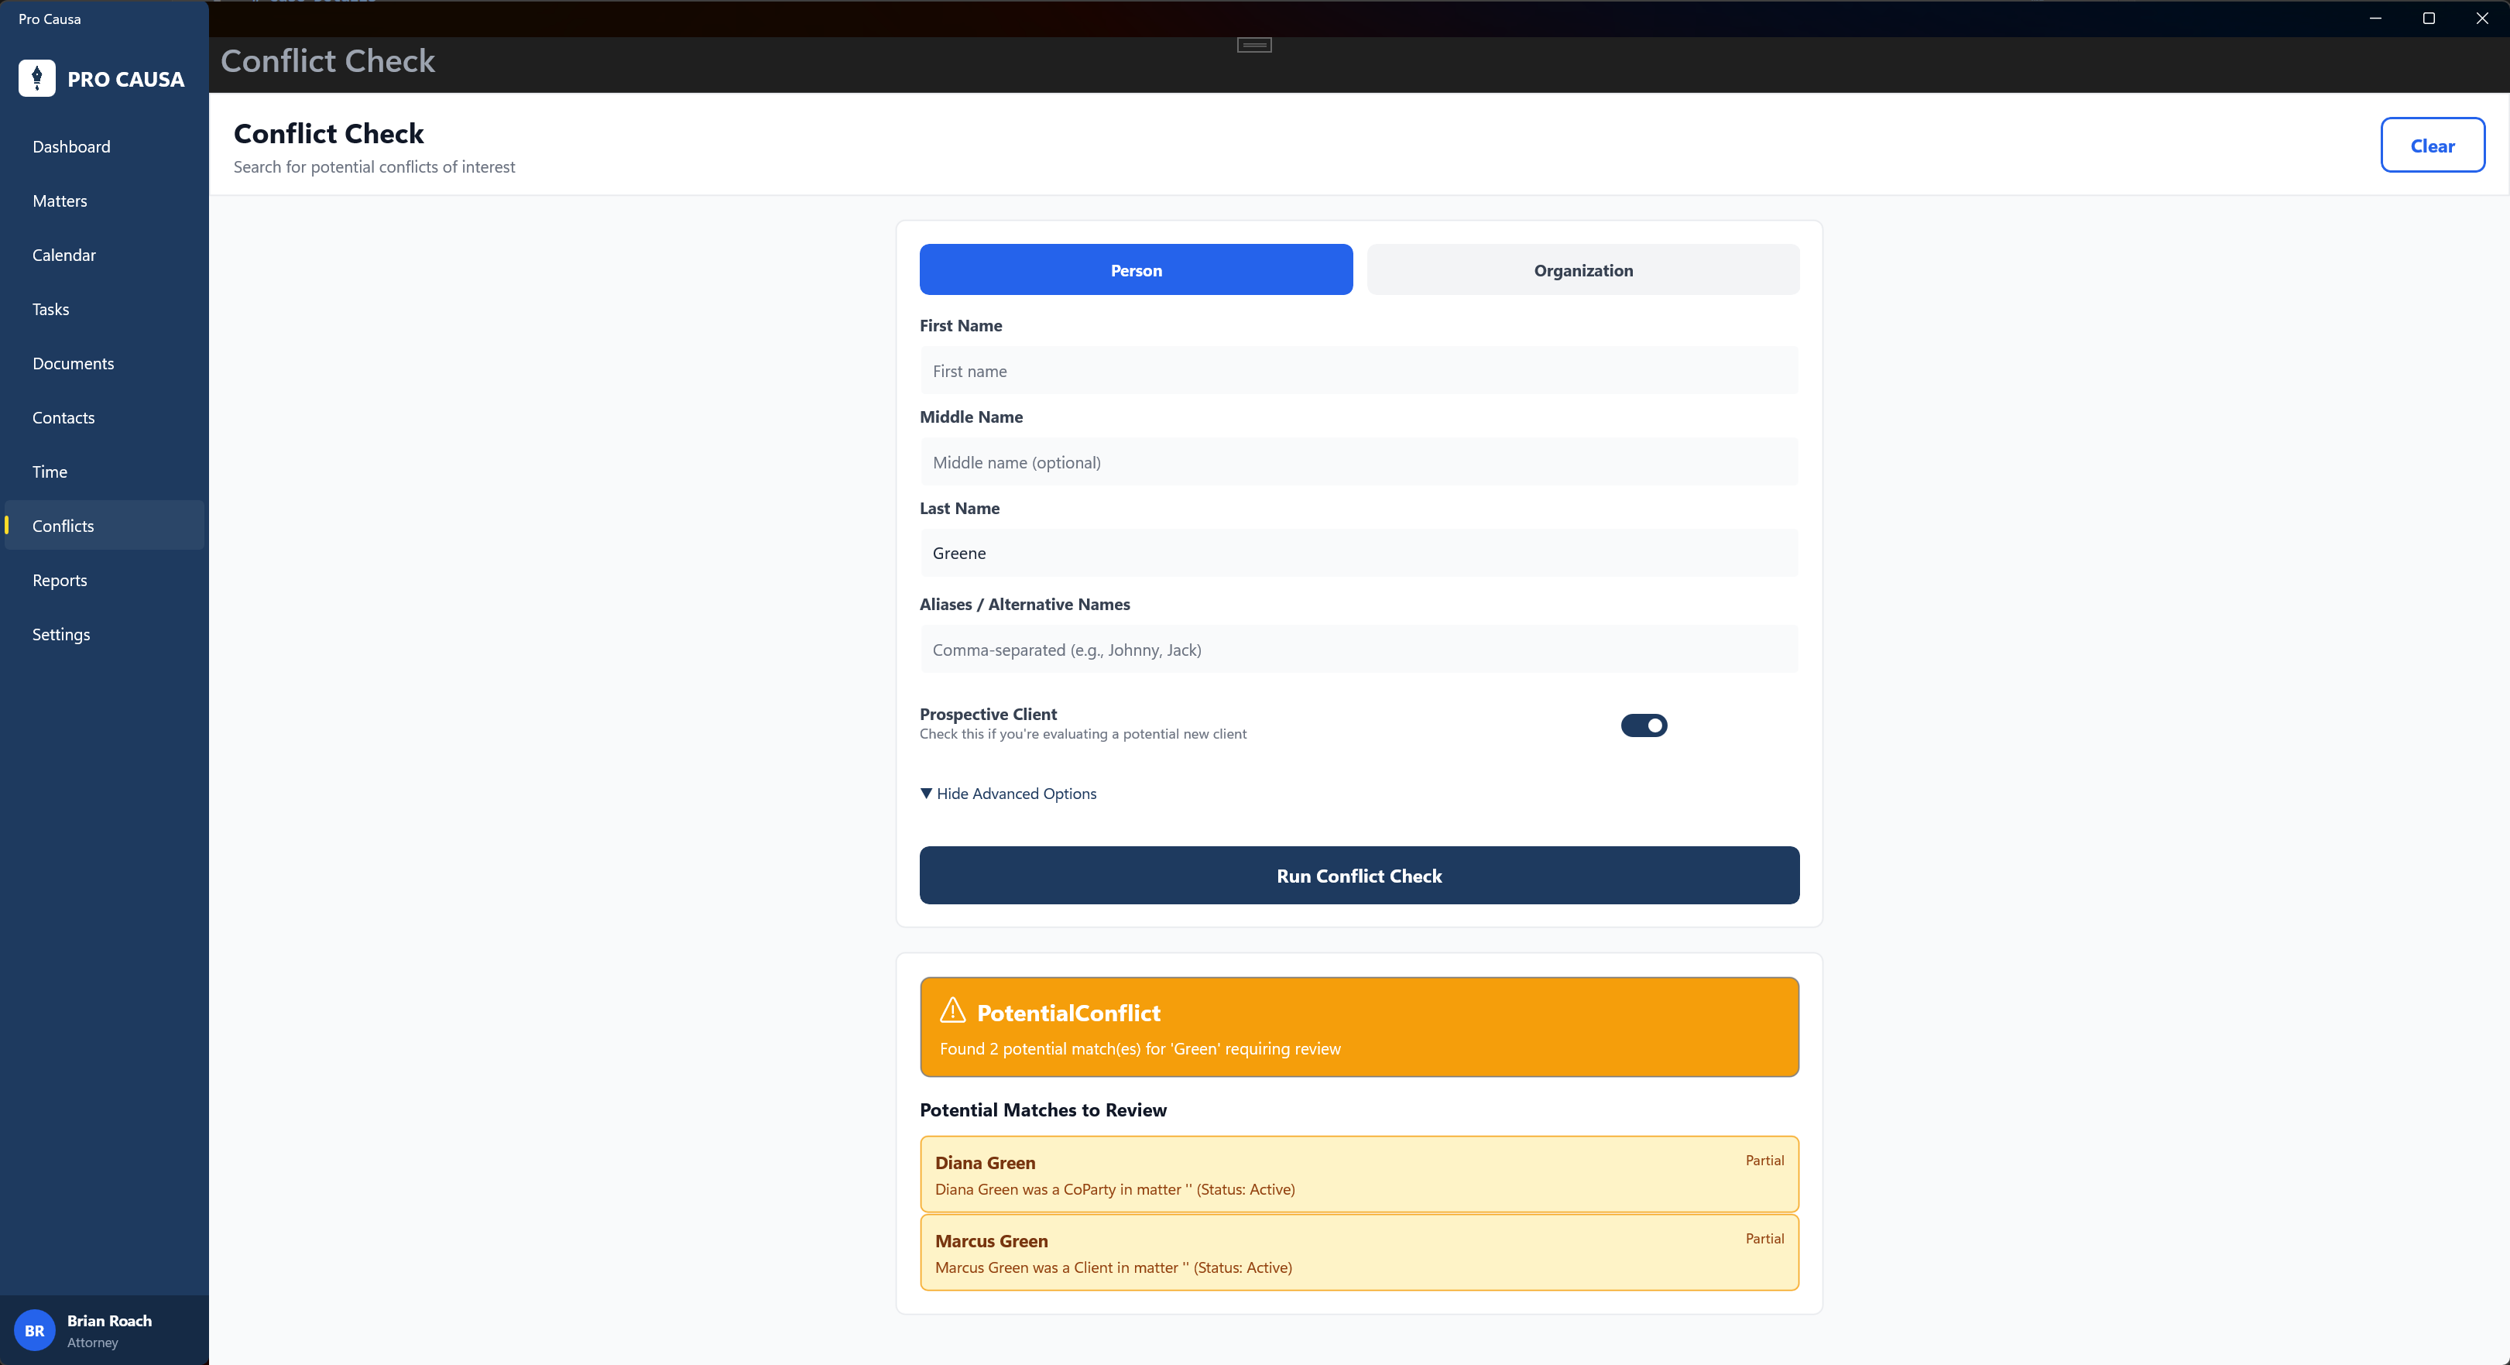
Task: Click the warning triangle icon in PotentialConflict banner
Action: (x=952, y=1010)
